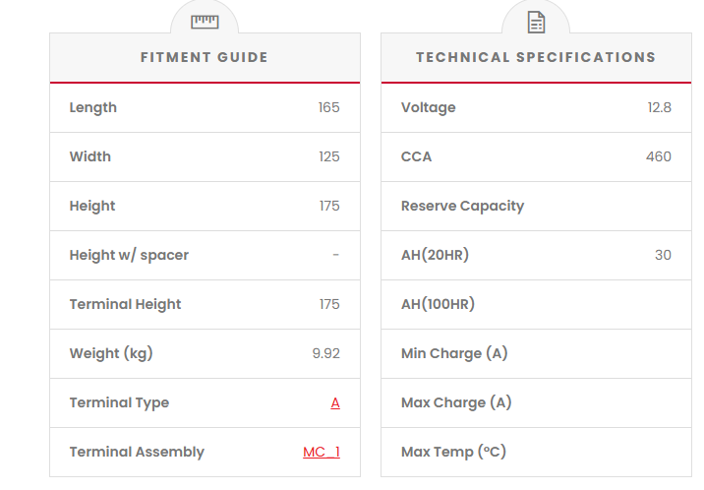This screenshot has height=490, width=704.
Task: Click the Weight (kg) value 9.92
Action: click(325, 353)
